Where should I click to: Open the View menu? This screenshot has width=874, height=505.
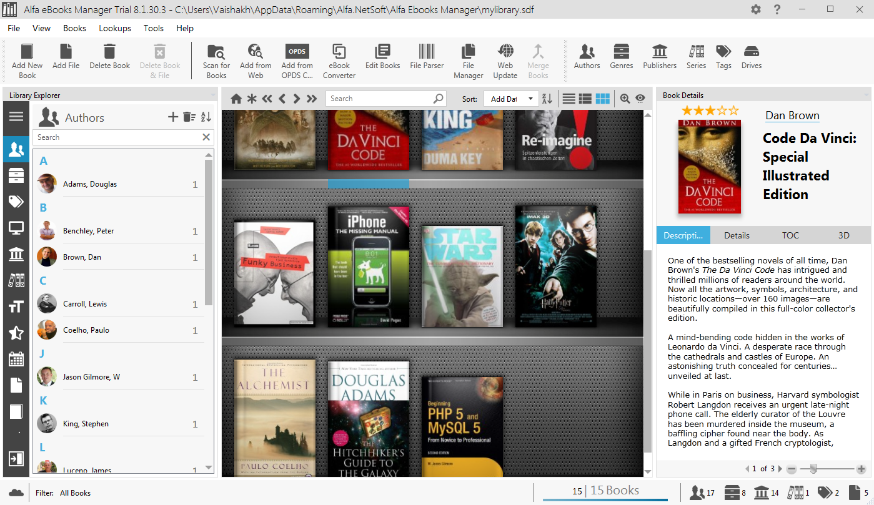tap(42, 28)
